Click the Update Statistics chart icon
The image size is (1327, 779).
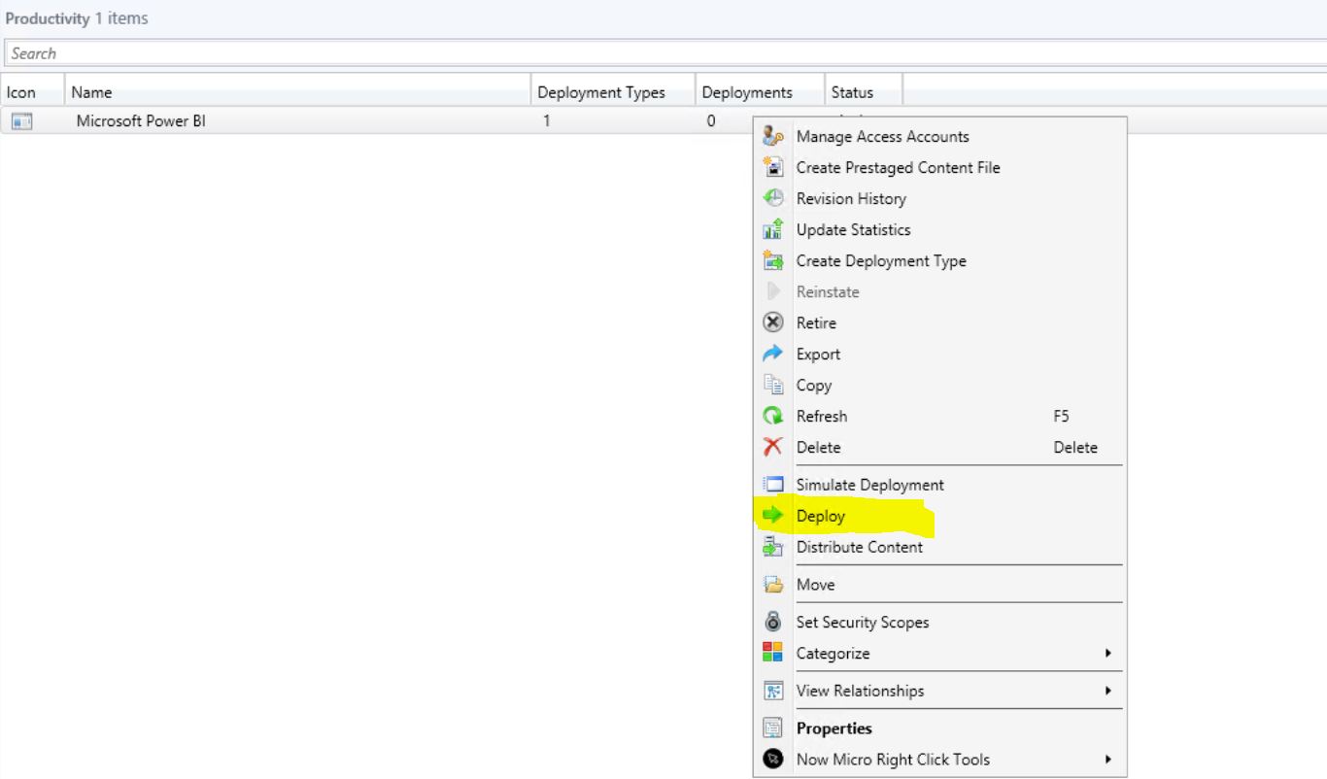click(773, 229)
